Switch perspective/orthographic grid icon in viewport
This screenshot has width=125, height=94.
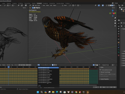(115, 26)
